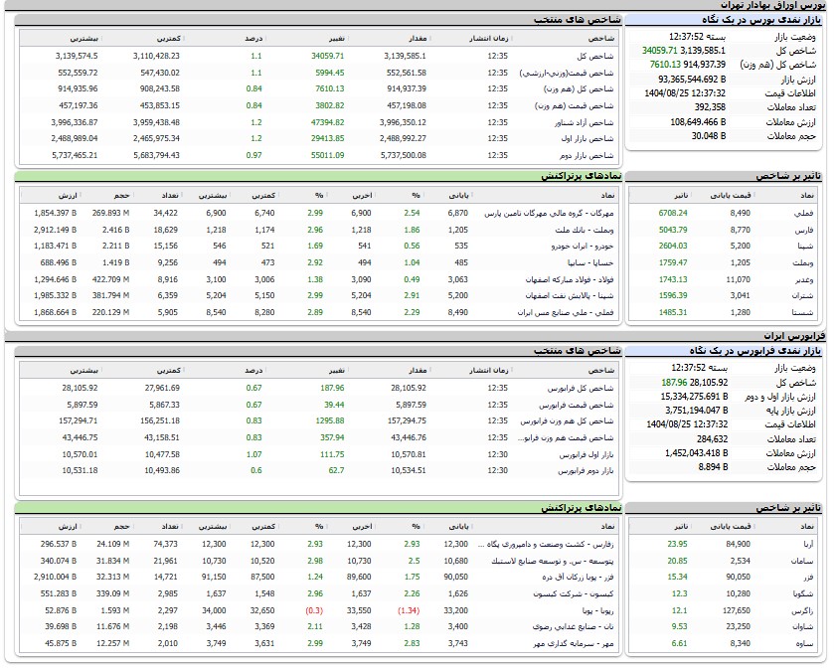Open the خساپا - سایپا symbol
The image size is (838, 670).
[x=589, y=261]
